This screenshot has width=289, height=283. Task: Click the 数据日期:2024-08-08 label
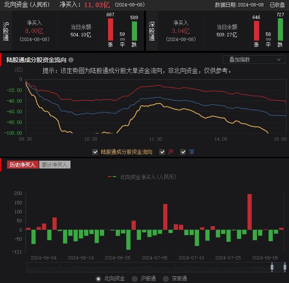tap(239, 5)
